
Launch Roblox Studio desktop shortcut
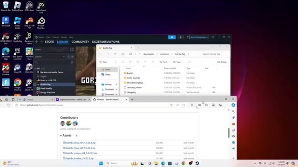point(18,23)
